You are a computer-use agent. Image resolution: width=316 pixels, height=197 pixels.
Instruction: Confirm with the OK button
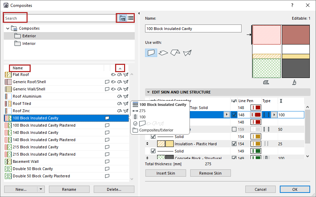295,189
